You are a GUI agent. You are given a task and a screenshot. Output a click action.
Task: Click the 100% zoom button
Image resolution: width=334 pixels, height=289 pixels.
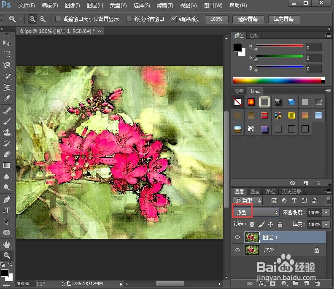(216, 19)
